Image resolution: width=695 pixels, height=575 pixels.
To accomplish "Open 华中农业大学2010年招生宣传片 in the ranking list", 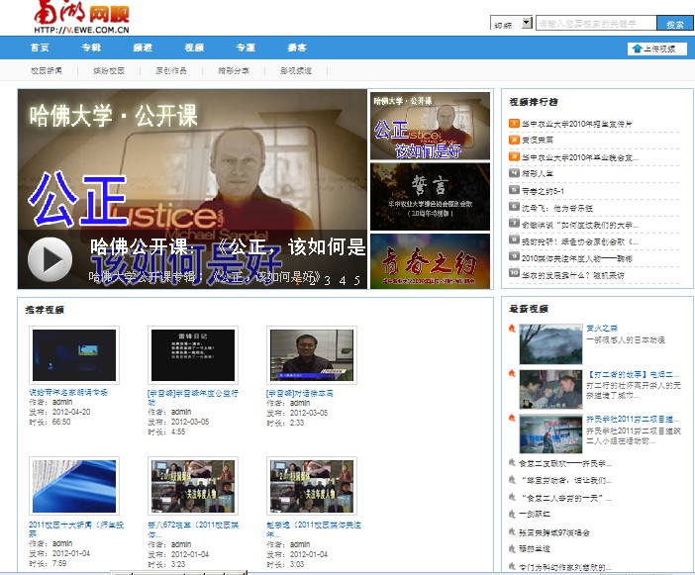I will [x=576, y=124].
